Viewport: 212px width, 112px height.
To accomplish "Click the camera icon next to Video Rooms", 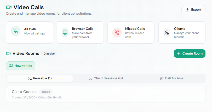I will coord(8,54).
